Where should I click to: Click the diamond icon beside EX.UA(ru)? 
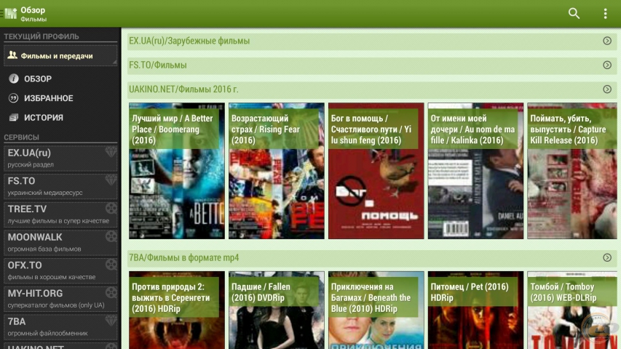click(x=111, y=153)
